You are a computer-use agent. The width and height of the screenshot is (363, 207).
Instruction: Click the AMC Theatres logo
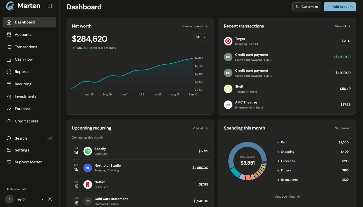point(228,105)
